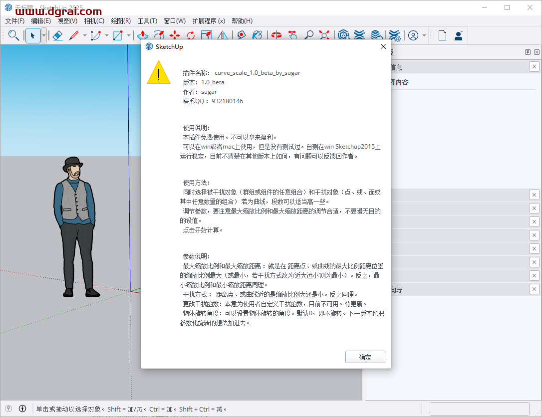Viewport: 542px width, 417px height.
Task: Click the Zoom Extents tool
Action: pos(324,35)
